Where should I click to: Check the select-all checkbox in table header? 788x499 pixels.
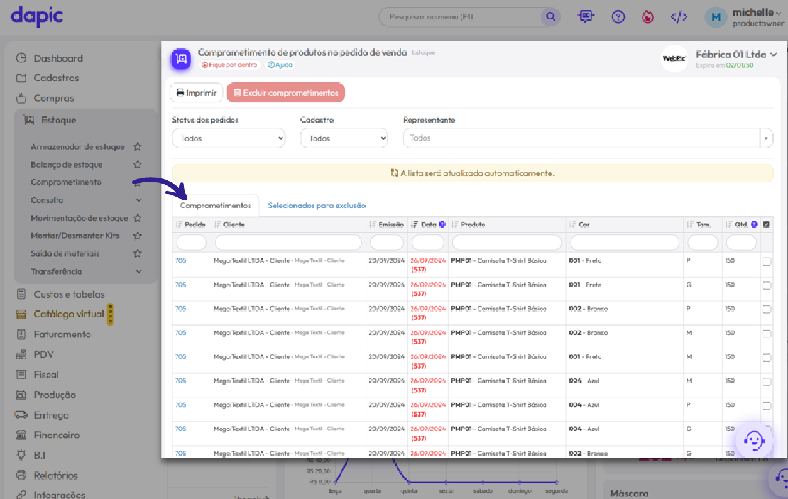point(767,224)
